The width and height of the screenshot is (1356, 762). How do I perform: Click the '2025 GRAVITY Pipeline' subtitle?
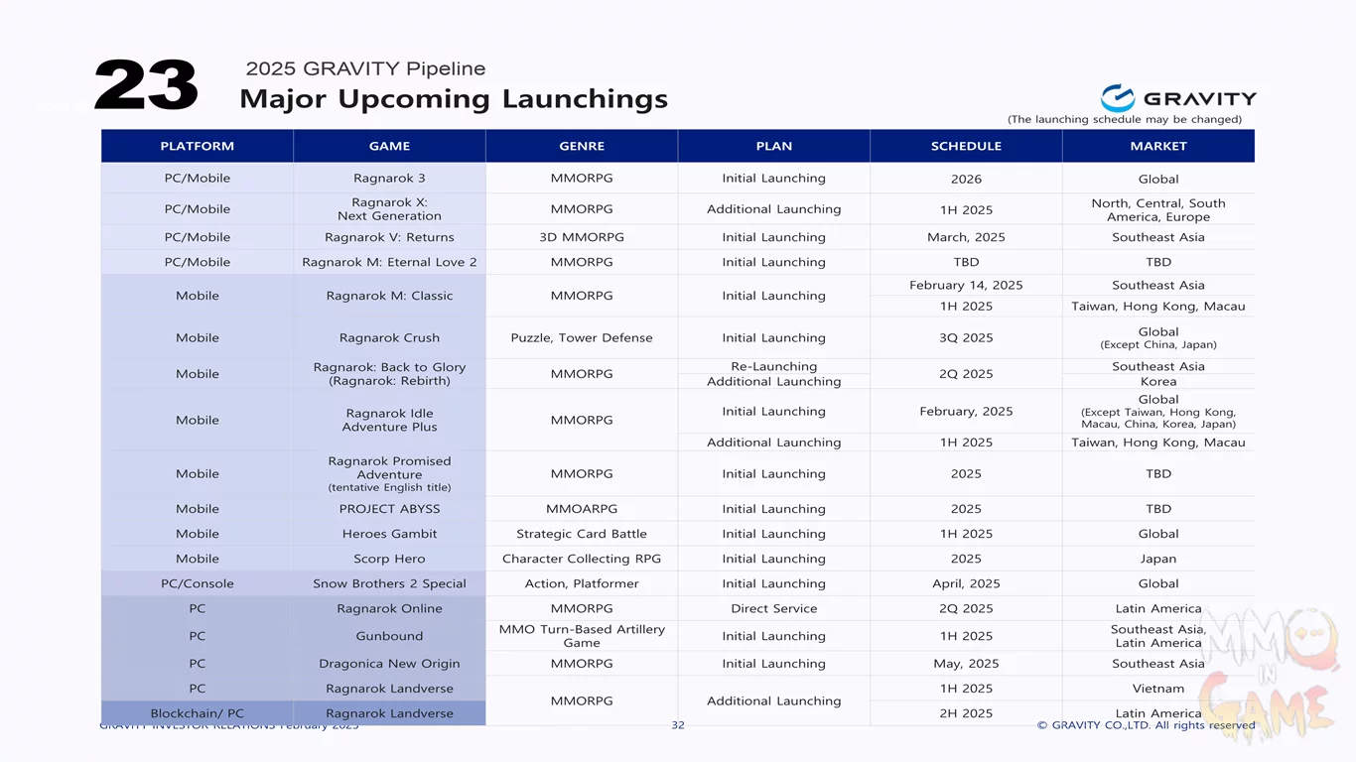coord(365,68)
